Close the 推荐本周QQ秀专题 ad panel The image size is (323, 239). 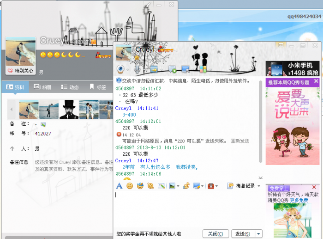pos(316,81)
